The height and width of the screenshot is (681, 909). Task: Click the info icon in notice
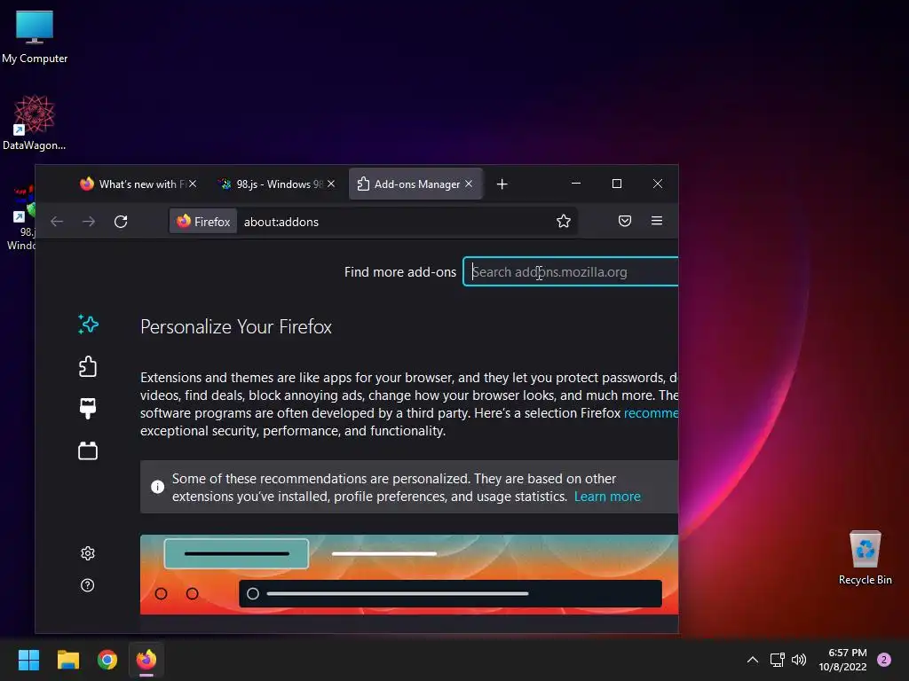pos(157,487)
